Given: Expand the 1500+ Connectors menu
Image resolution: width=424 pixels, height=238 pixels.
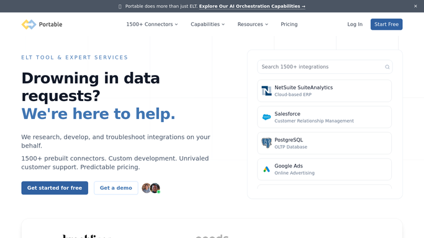Looking at the screenshot, I should pos(152,24).
